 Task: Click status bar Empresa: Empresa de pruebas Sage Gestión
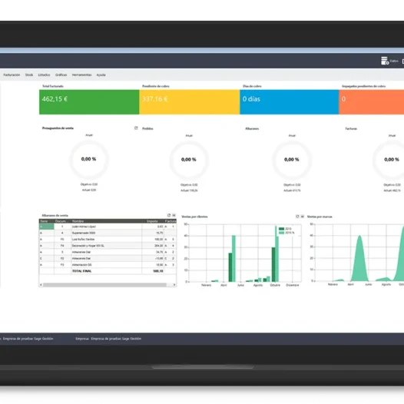[x=108, y=339]
